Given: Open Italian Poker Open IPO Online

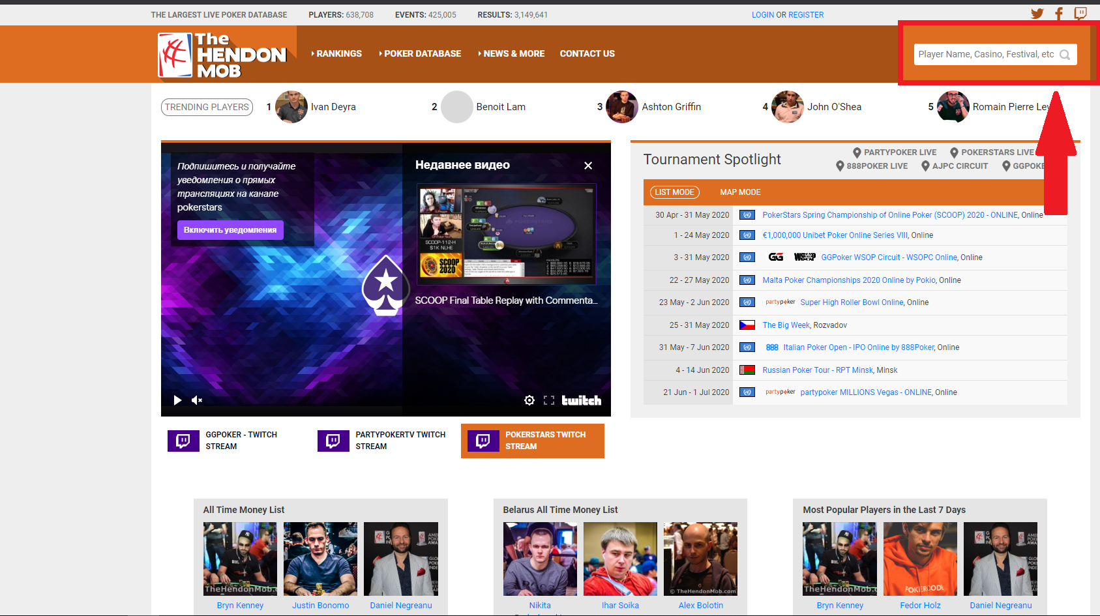Looking at the screenshot, I should pyautogui.click(x=859, y=347).
